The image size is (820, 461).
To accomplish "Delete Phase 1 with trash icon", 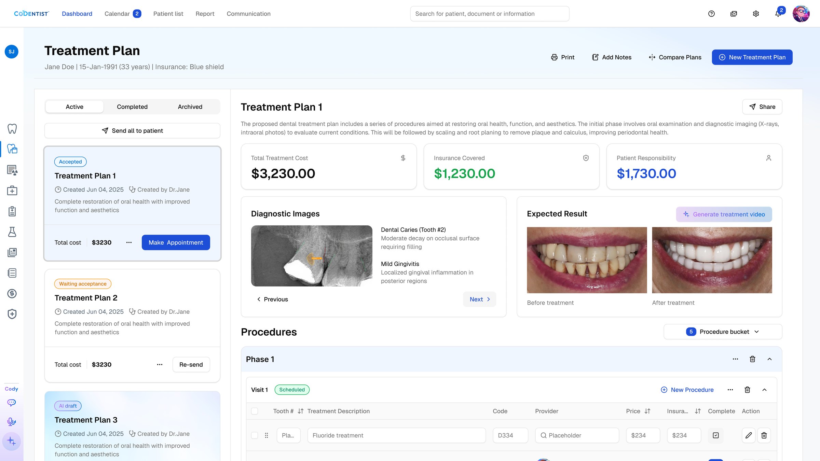I will pyautogui.click(x=752, y=359).
